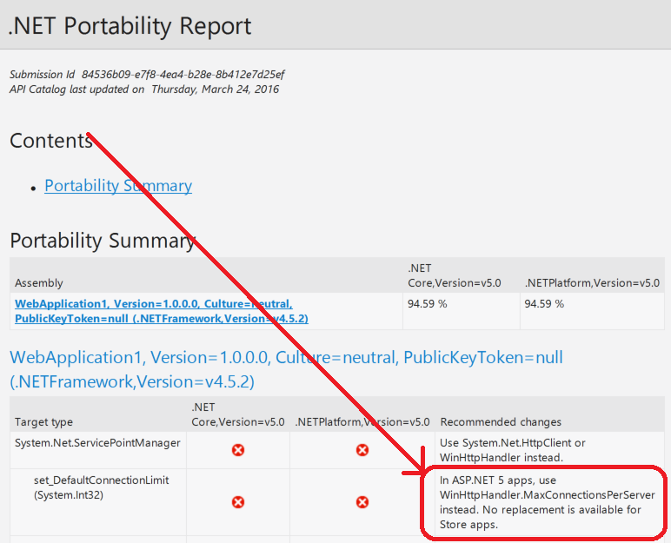Click red X under .NET Core for ServicePointManager
The image size is (671, 543).
238,450
